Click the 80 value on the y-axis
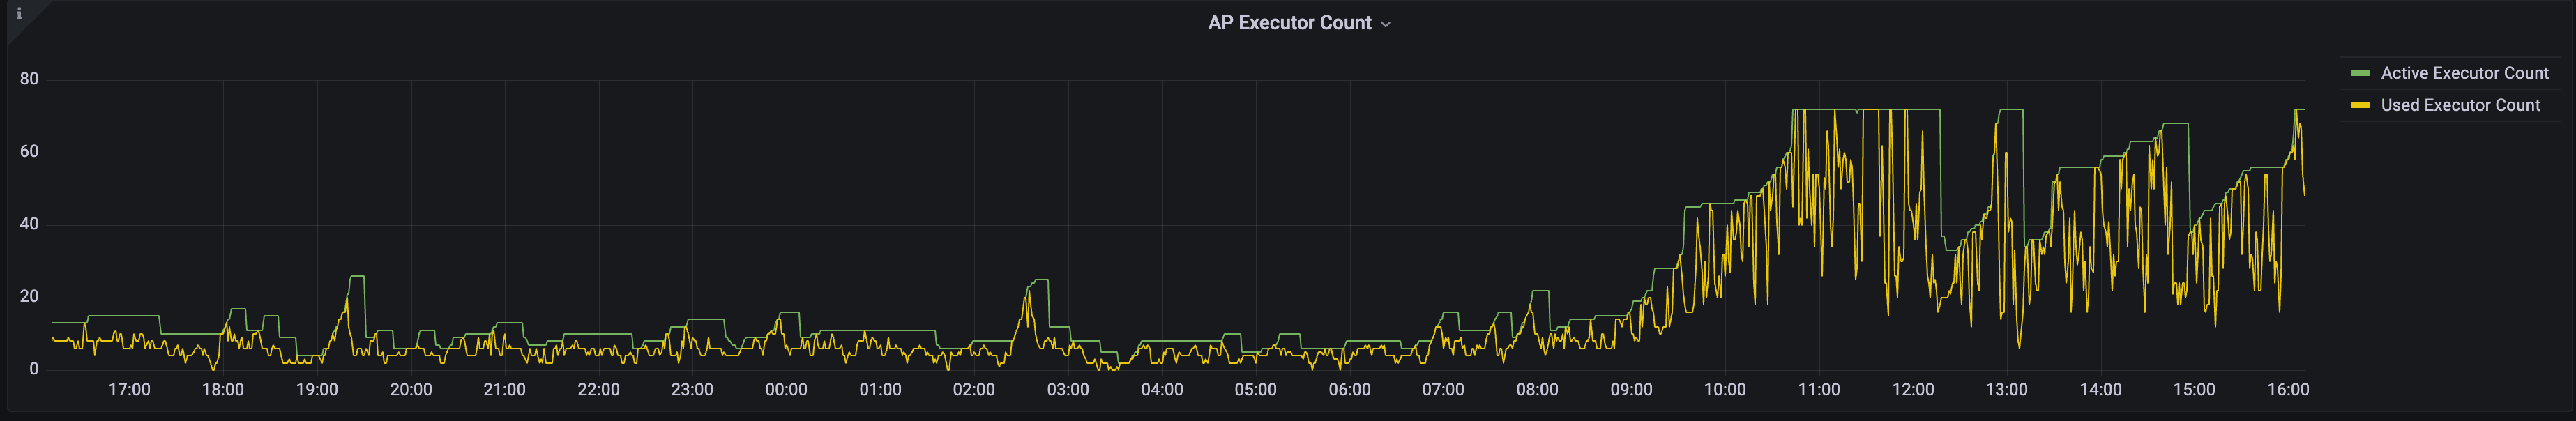The height and width of the screenshot is (421, 2576). (x=29, y=79)
